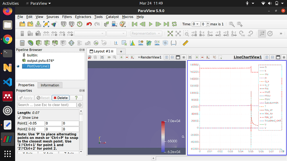This screenshot has width=287, height=161.
Task: Click the Contour filter icon
Action: [30, 43]
